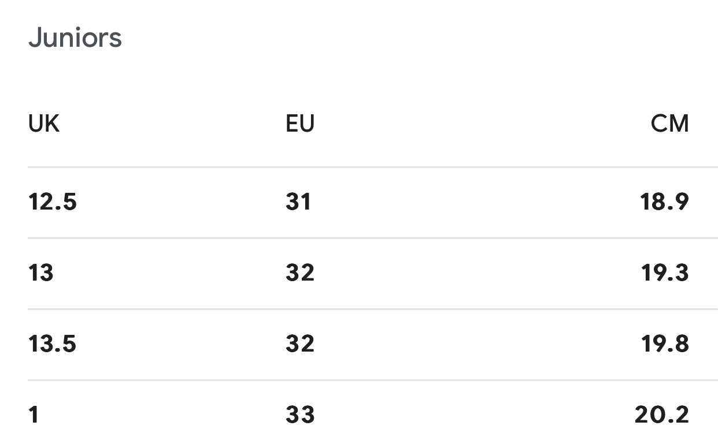Select EU 32 in the UK 13 row

point(300,273)
